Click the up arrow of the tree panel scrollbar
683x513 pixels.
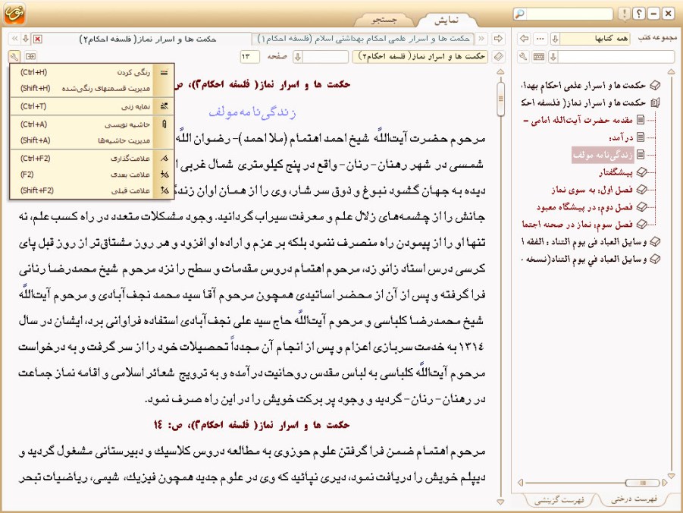pyautogui.click(x=671, y=71)
